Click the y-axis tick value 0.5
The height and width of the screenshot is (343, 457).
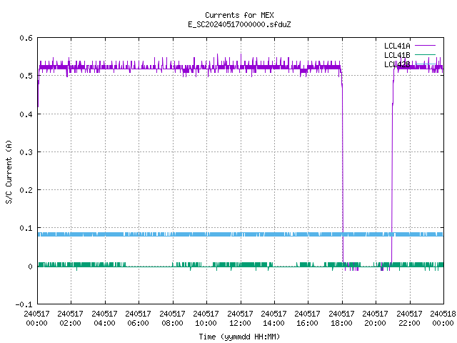point(26,76)
